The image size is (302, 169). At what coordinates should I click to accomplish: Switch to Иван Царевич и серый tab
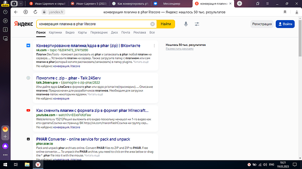point(47,3)
